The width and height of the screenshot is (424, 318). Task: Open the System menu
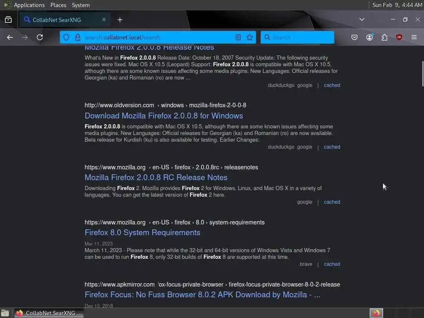click(81, 5)
